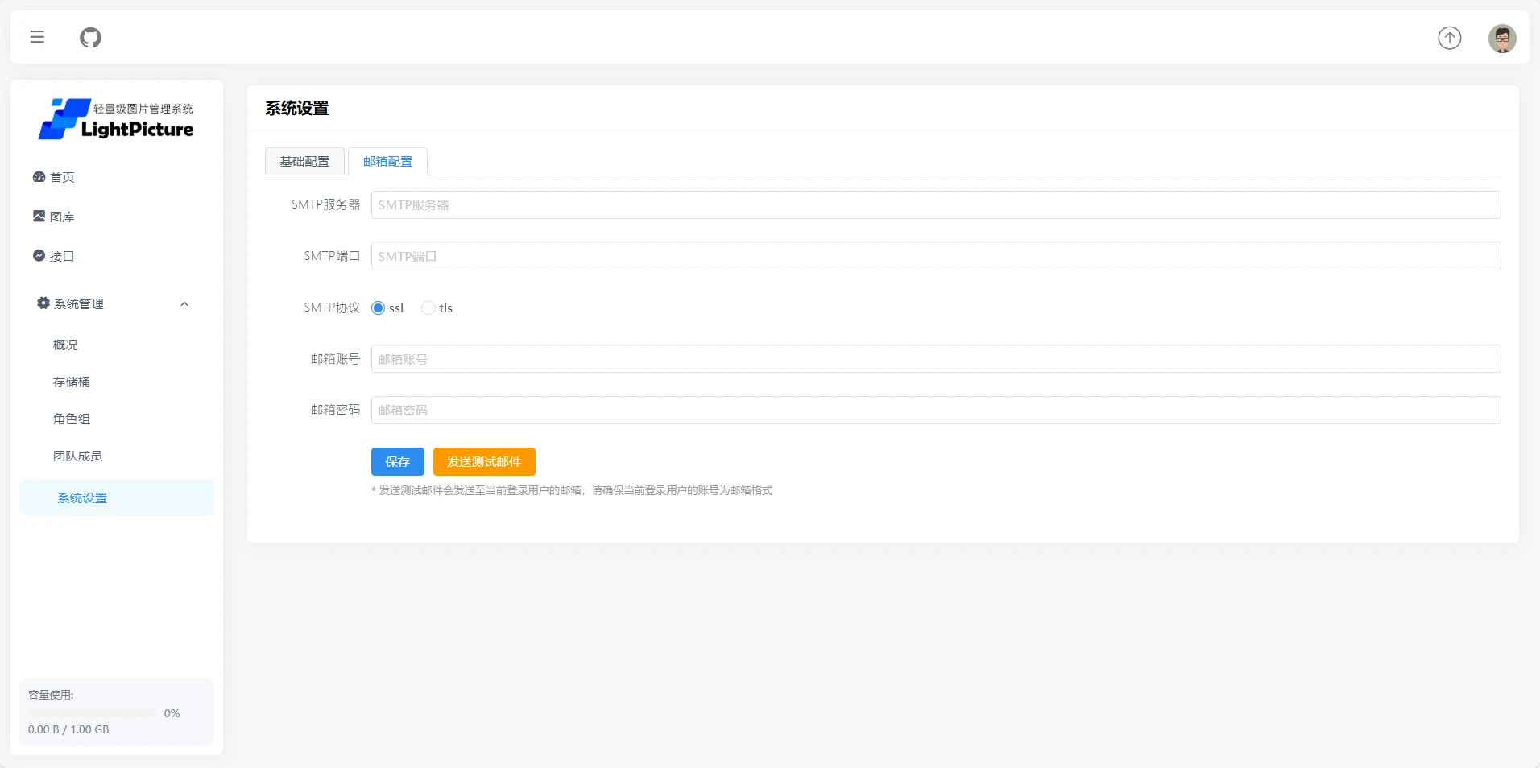Open the 邮箱配置 tab
1540x768 pixels.
(387, 161)
